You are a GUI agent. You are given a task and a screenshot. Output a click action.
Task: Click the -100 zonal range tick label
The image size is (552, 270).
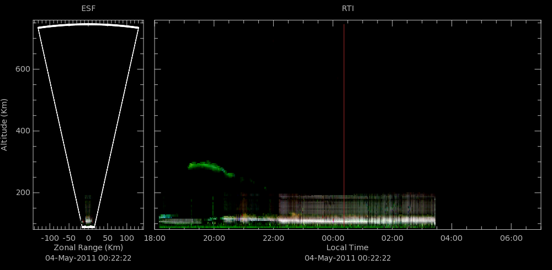click(x=50, y=239)
